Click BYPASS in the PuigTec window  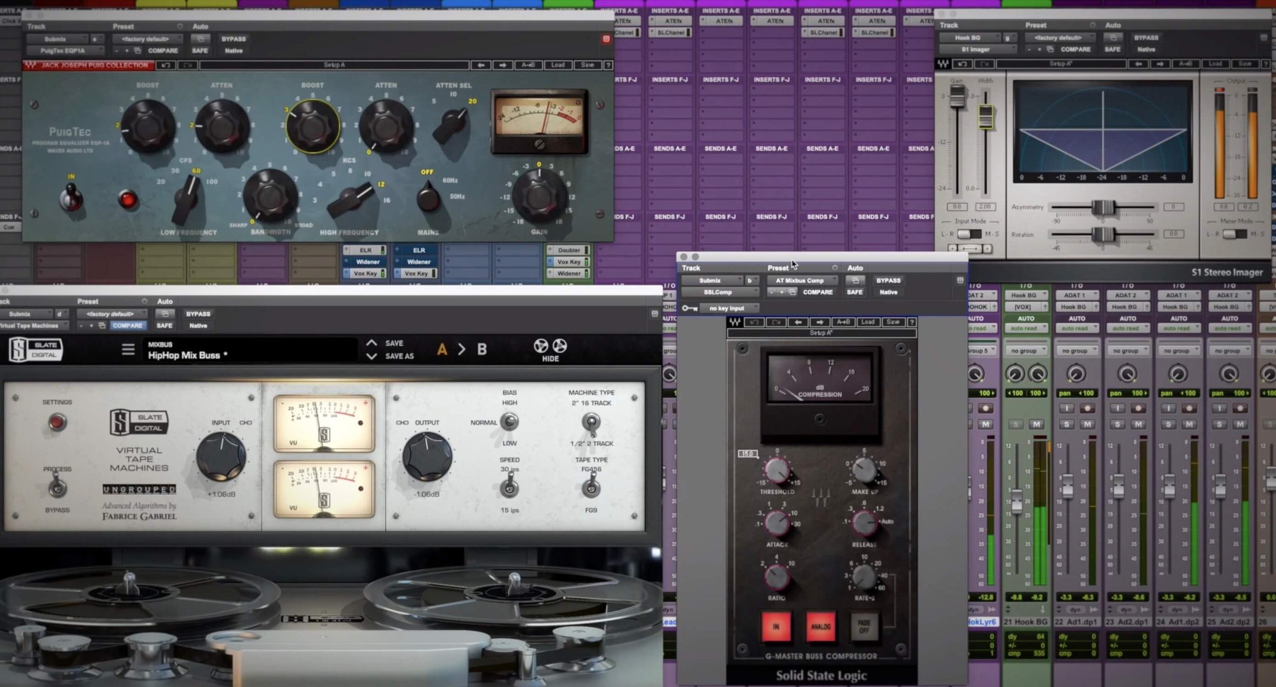point(234,39)
